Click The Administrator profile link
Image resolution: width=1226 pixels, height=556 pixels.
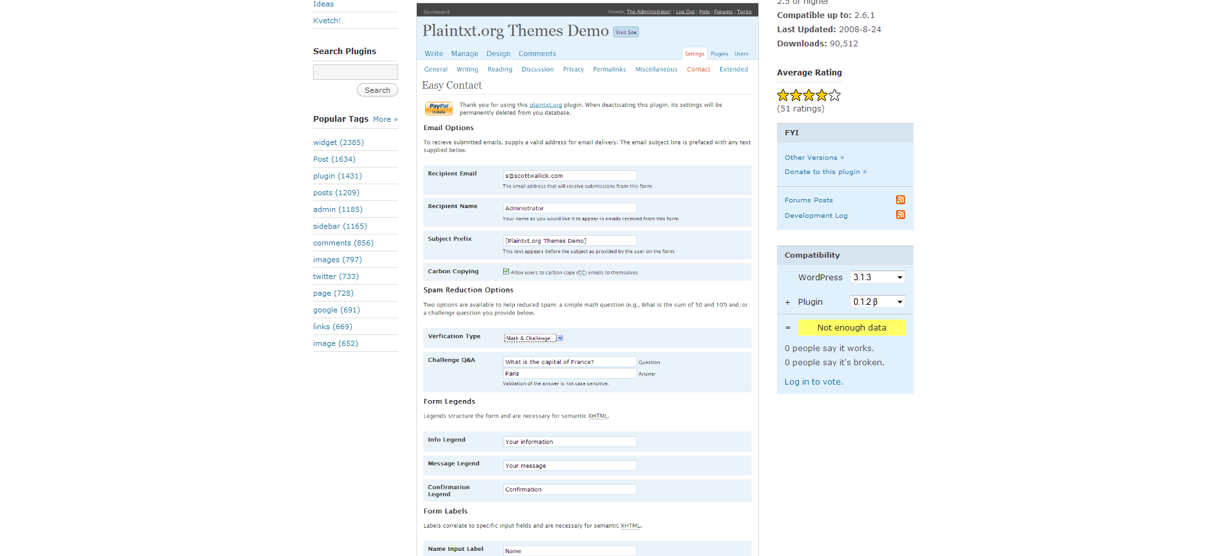(x=648, y=12)
